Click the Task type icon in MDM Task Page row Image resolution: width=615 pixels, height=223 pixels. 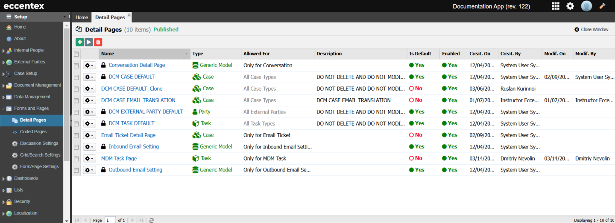coord(196,158)
